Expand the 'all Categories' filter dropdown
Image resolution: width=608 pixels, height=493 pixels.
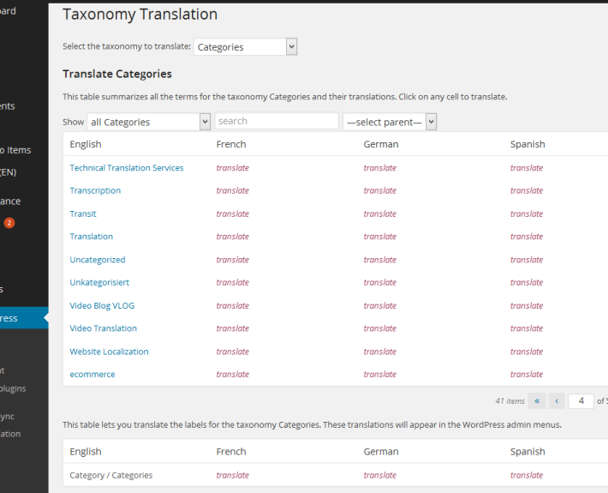[x=148, y=122]
